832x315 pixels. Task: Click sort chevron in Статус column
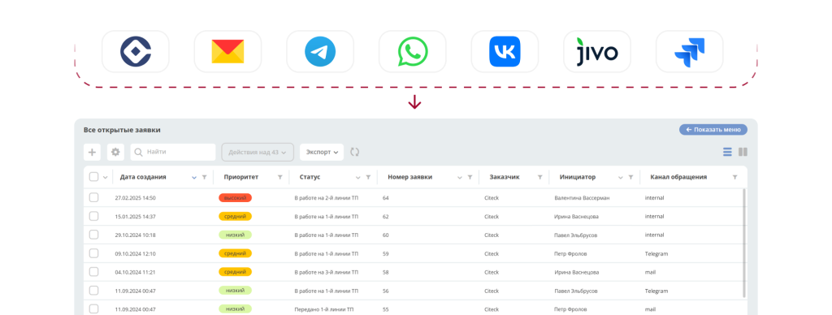358,177
